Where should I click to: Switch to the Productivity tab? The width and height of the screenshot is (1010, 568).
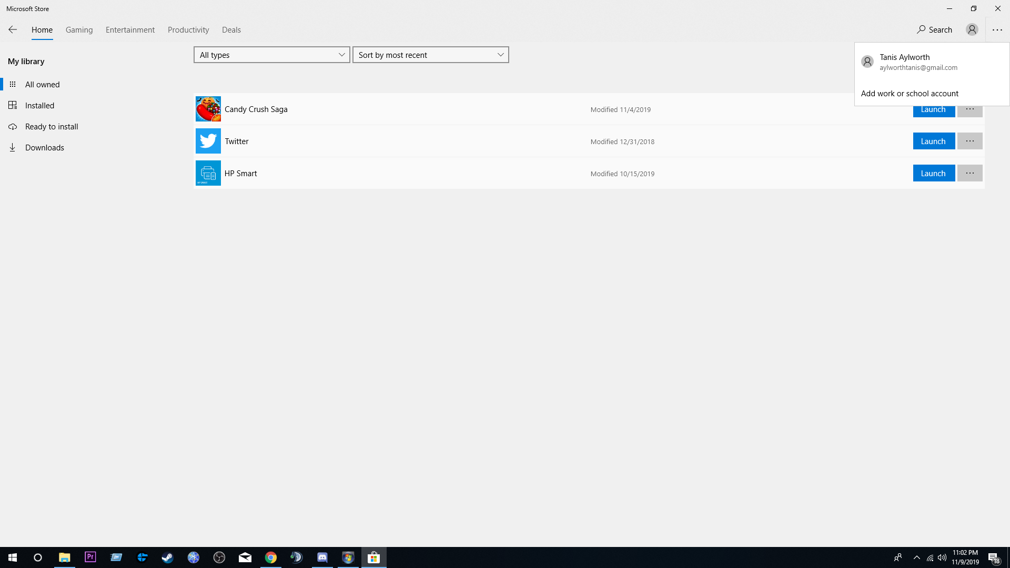[188, 29]
